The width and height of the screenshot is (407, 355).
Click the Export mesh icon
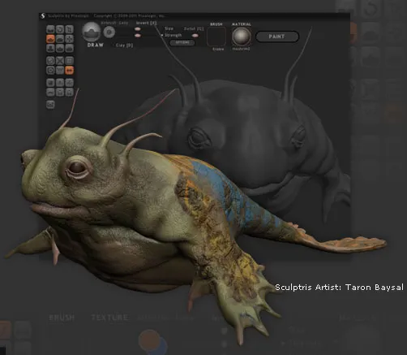[70, 92]
